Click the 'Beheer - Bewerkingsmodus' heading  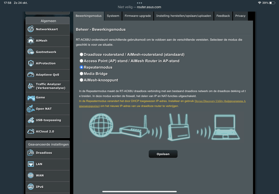point(101,30)
